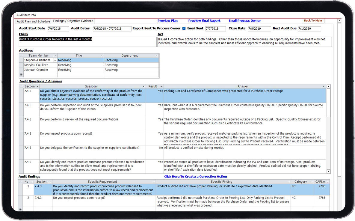Open the Question column filter arrow

click(143, 87)
